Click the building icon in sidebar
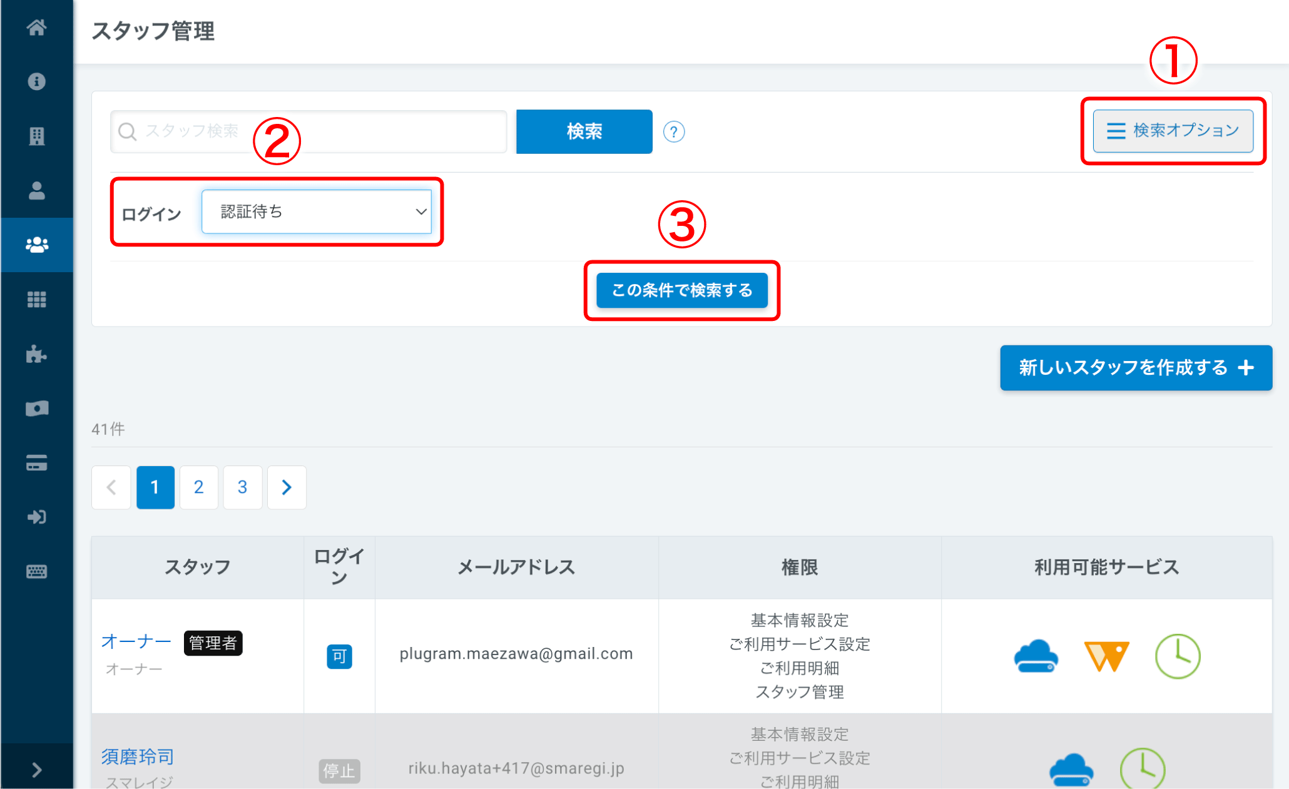The width and height of the screenshot is (1289, 789). (36, 136)
